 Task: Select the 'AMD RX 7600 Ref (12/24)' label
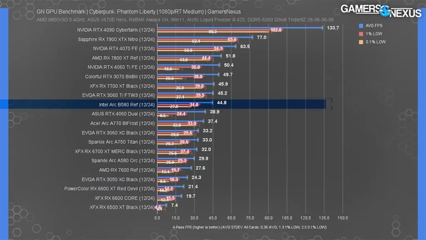point(127,170)
